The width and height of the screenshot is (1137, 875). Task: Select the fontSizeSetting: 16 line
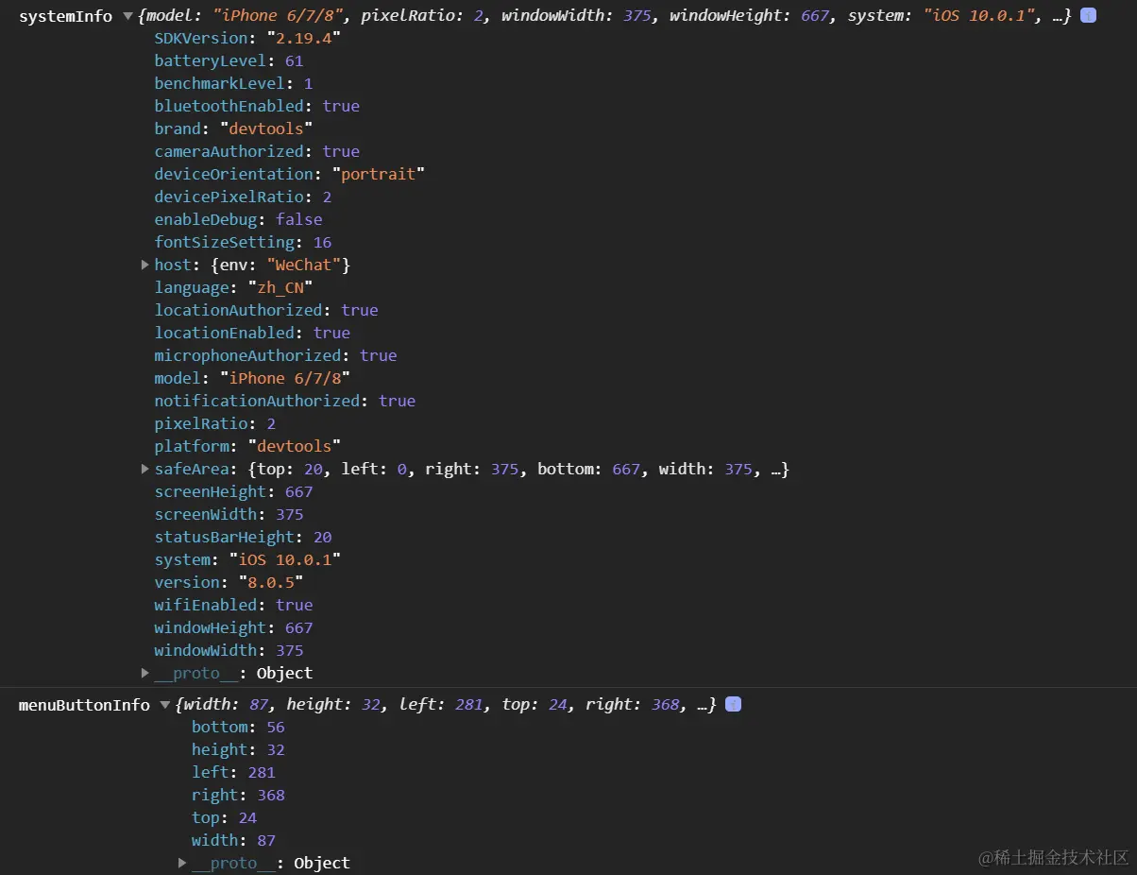point(243,242)
